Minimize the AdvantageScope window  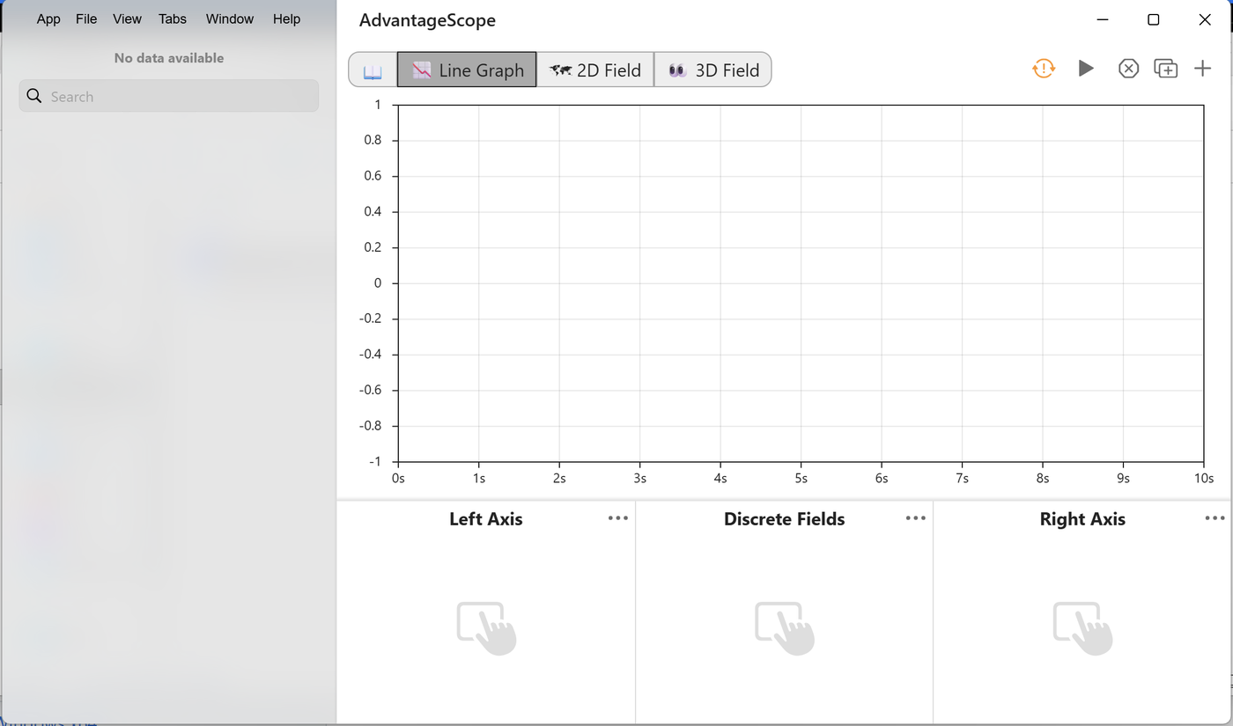[1102, 19]
